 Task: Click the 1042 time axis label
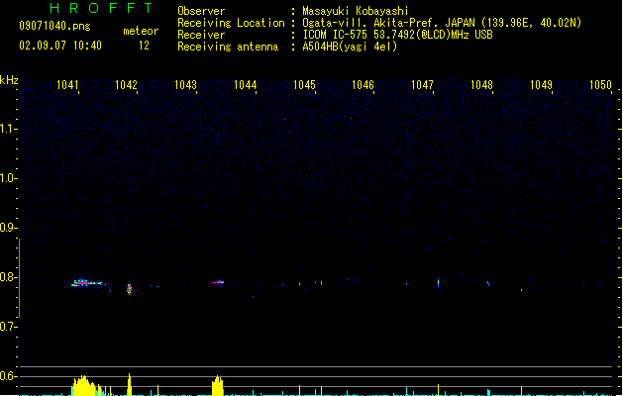tap(126, 85)
